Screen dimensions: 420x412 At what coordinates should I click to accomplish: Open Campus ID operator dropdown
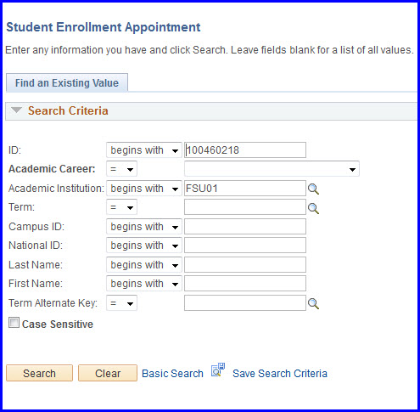pyautogui.click(x=144, y=227)
